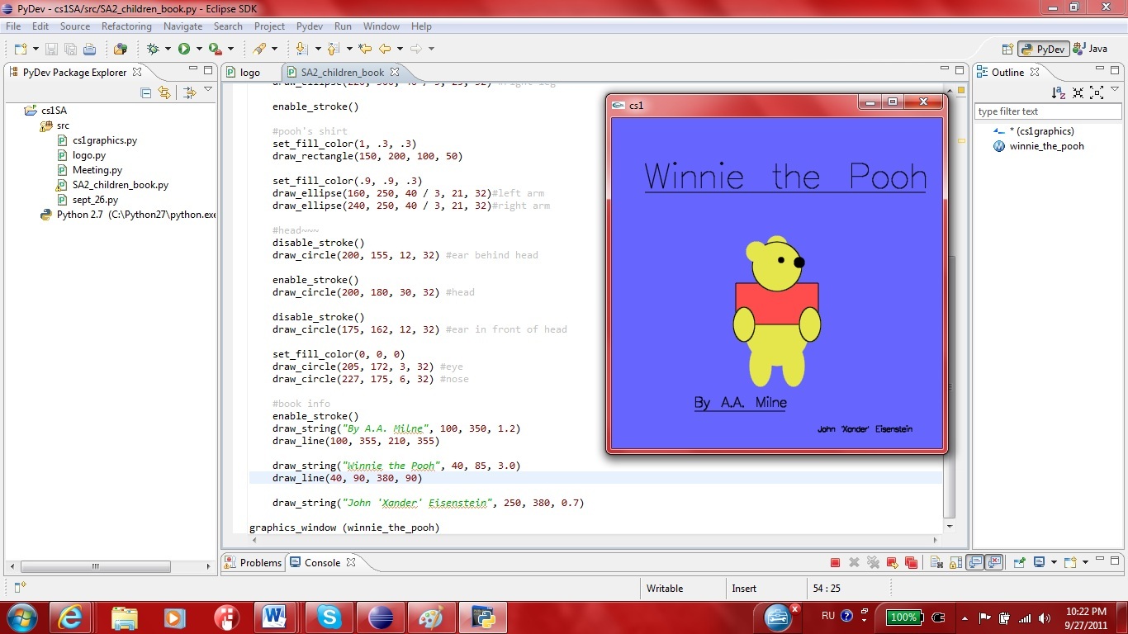Click the Previous Annotation icon
1128x634 pixels.
coord(334,49)
